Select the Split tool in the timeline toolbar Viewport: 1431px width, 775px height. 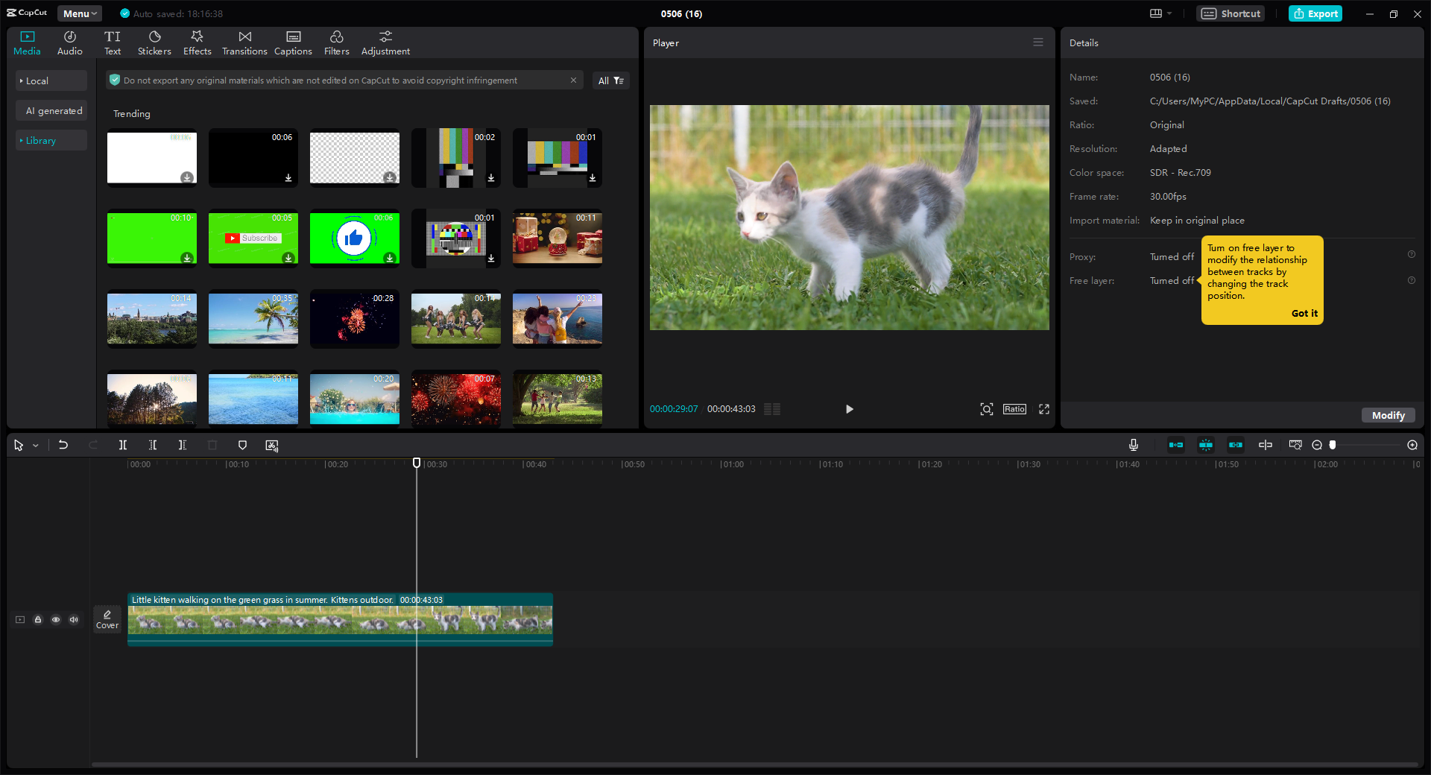[x=123, y=445]
